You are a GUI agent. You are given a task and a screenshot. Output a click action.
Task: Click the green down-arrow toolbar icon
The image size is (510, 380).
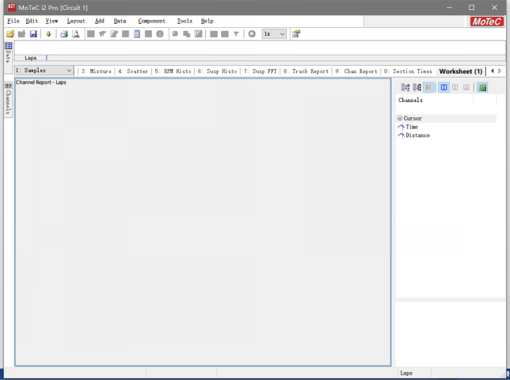click(x=48, y=34)
